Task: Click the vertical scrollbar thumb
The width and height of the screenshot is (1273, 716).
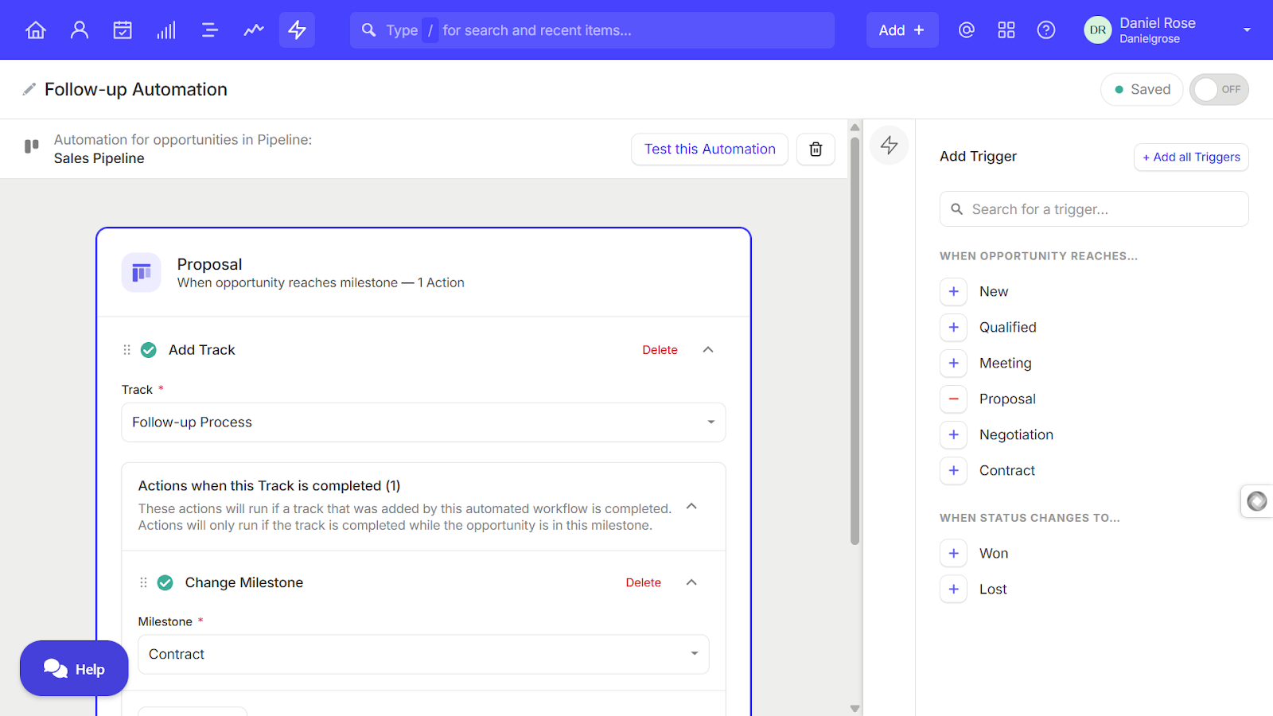Action: 855,340
